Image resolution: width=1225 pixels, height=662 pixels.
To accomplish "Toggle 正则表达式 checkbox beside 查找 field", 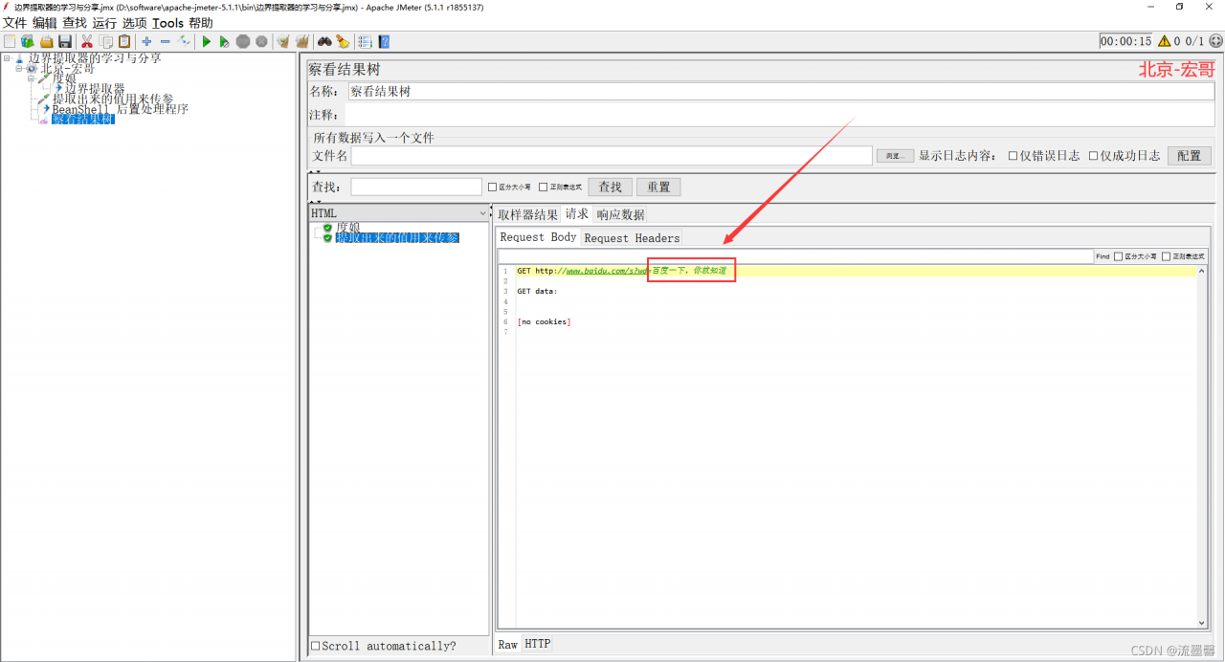I will click(x=543, y=188).
